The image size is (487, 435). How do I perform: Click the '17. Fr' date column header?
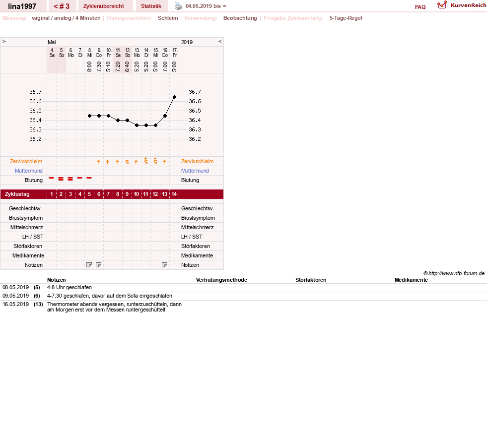(x=175, y=53)
